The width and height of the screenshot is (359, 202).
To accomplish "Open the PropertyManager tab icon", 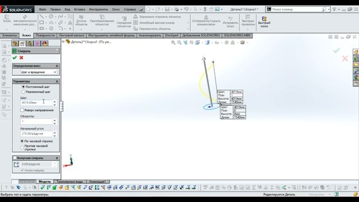I will click(22, 43).
